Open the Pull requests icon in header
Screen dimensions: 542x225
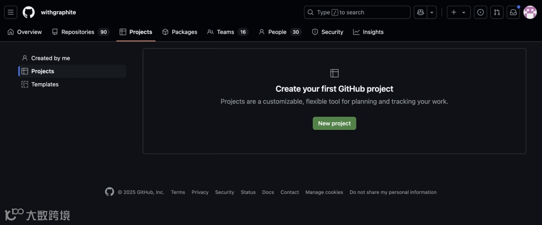(497, 13)
